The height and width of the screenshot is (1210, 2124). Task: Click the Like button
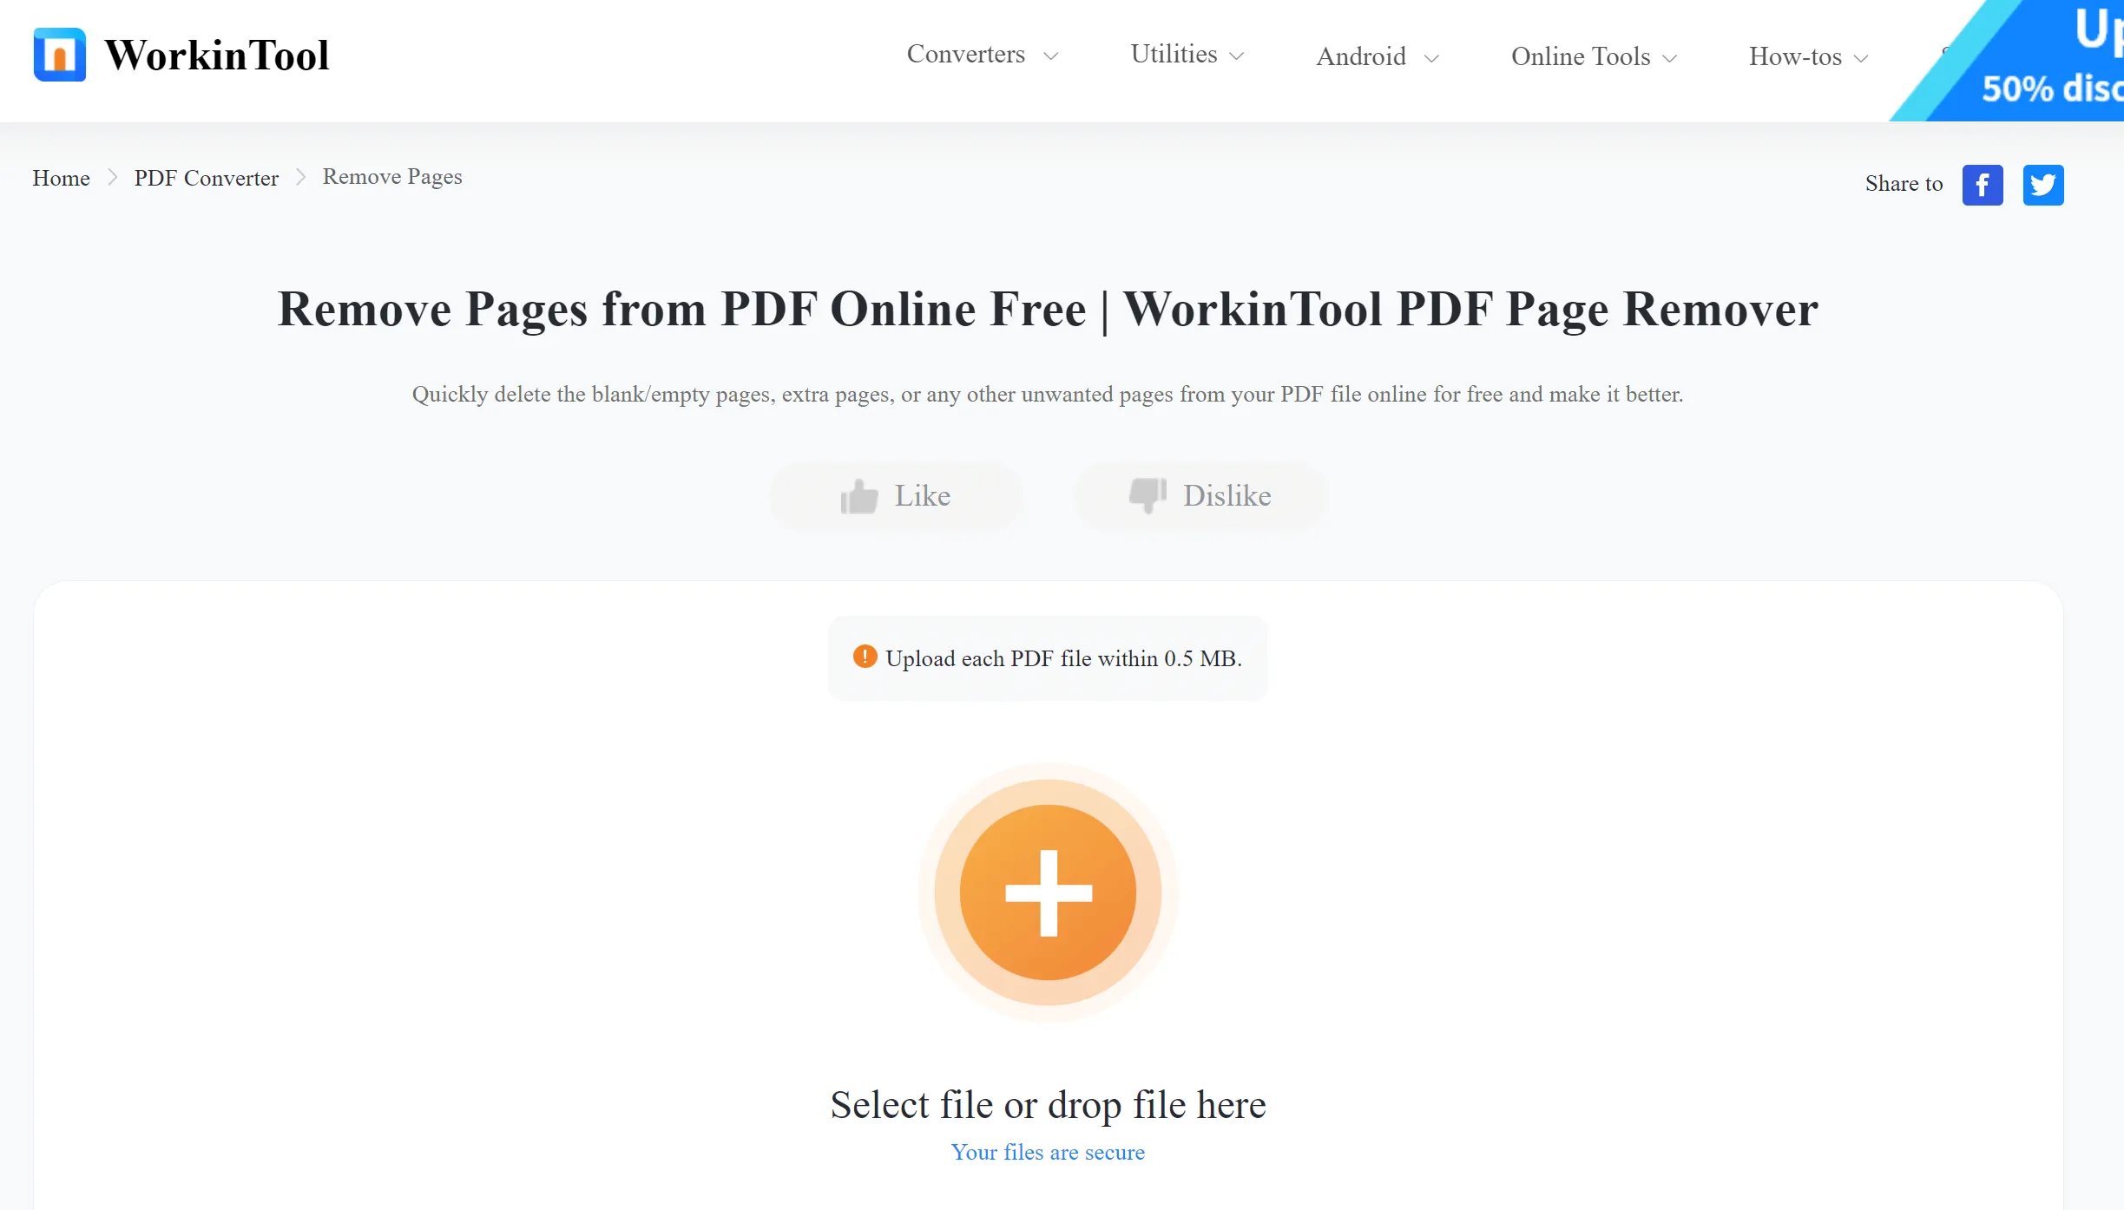(896, 497)
